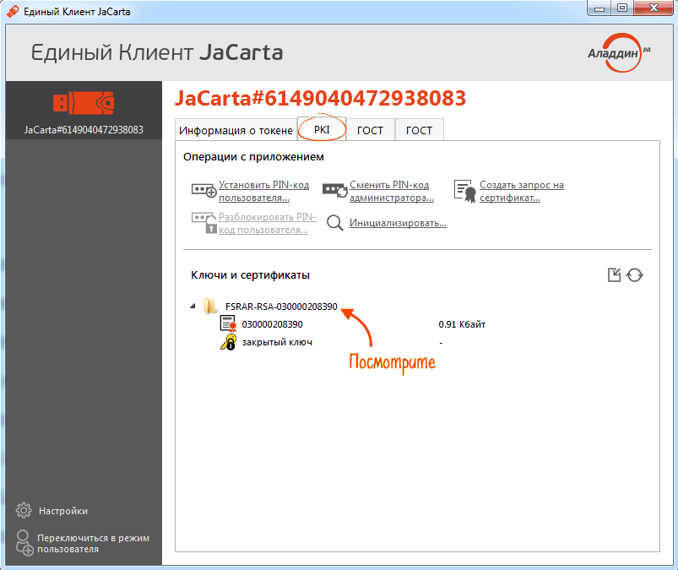
Task: Click the change administrator PIN icon
Action: pos(335,191)
